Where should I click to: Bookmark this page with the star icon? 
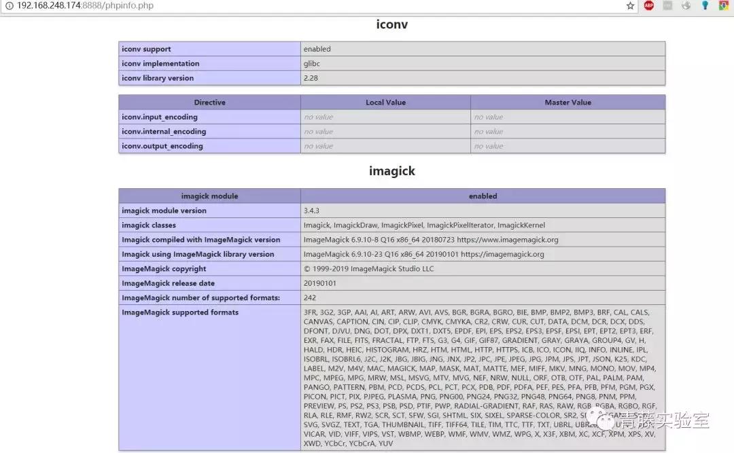tap(630, 5)
